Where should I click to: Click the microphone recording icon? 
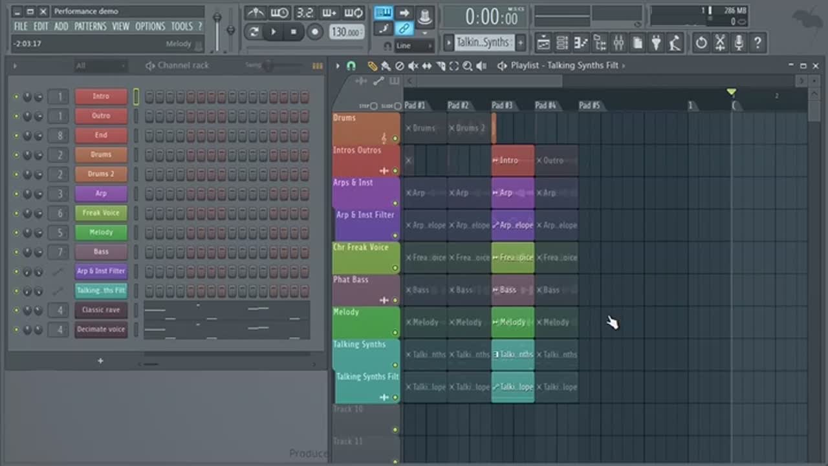pos(738,43)
